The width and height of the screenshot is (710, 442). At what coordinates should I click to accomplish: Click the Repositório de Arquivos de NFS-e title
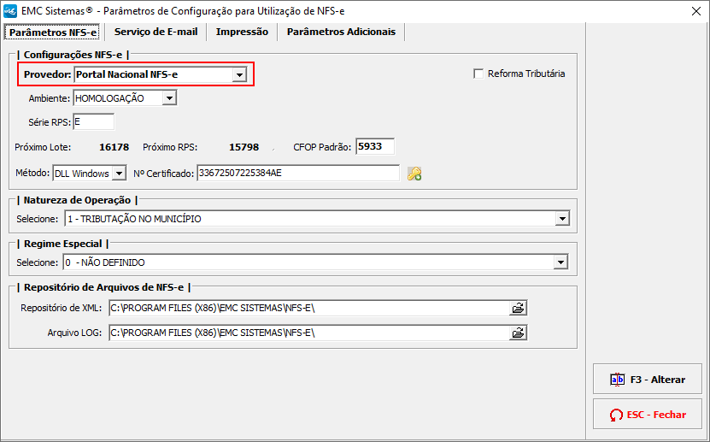103,287
